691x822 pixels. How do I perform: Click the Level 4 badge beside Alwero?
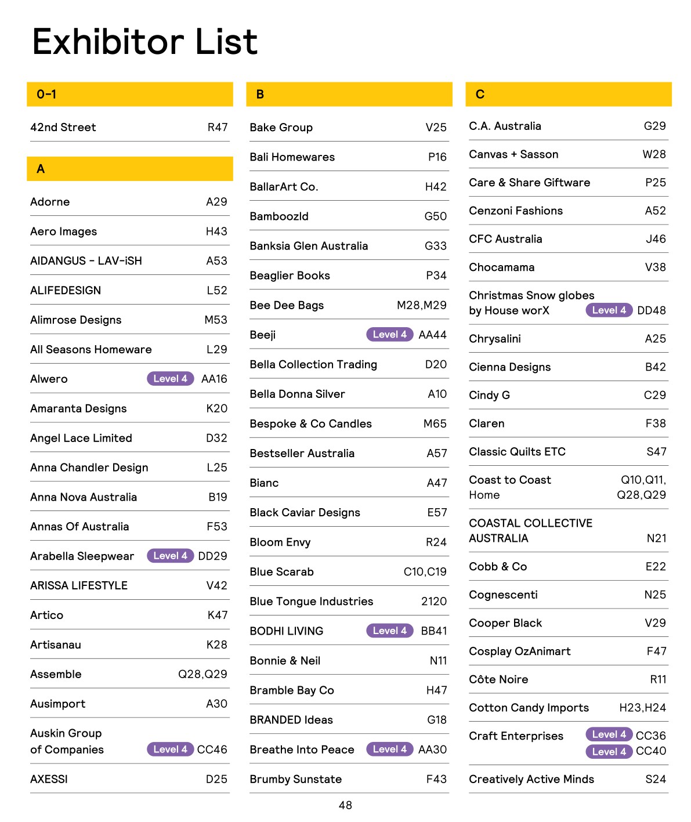[170, 379]
